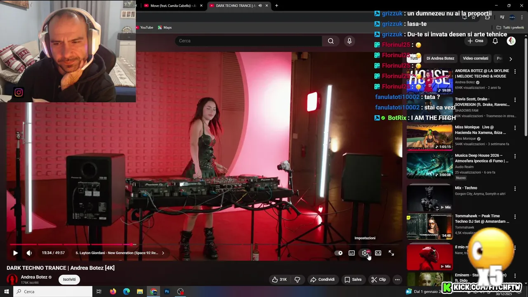Open Chrome media controls icon
528x297 pixels.
[x=502, y=17]
